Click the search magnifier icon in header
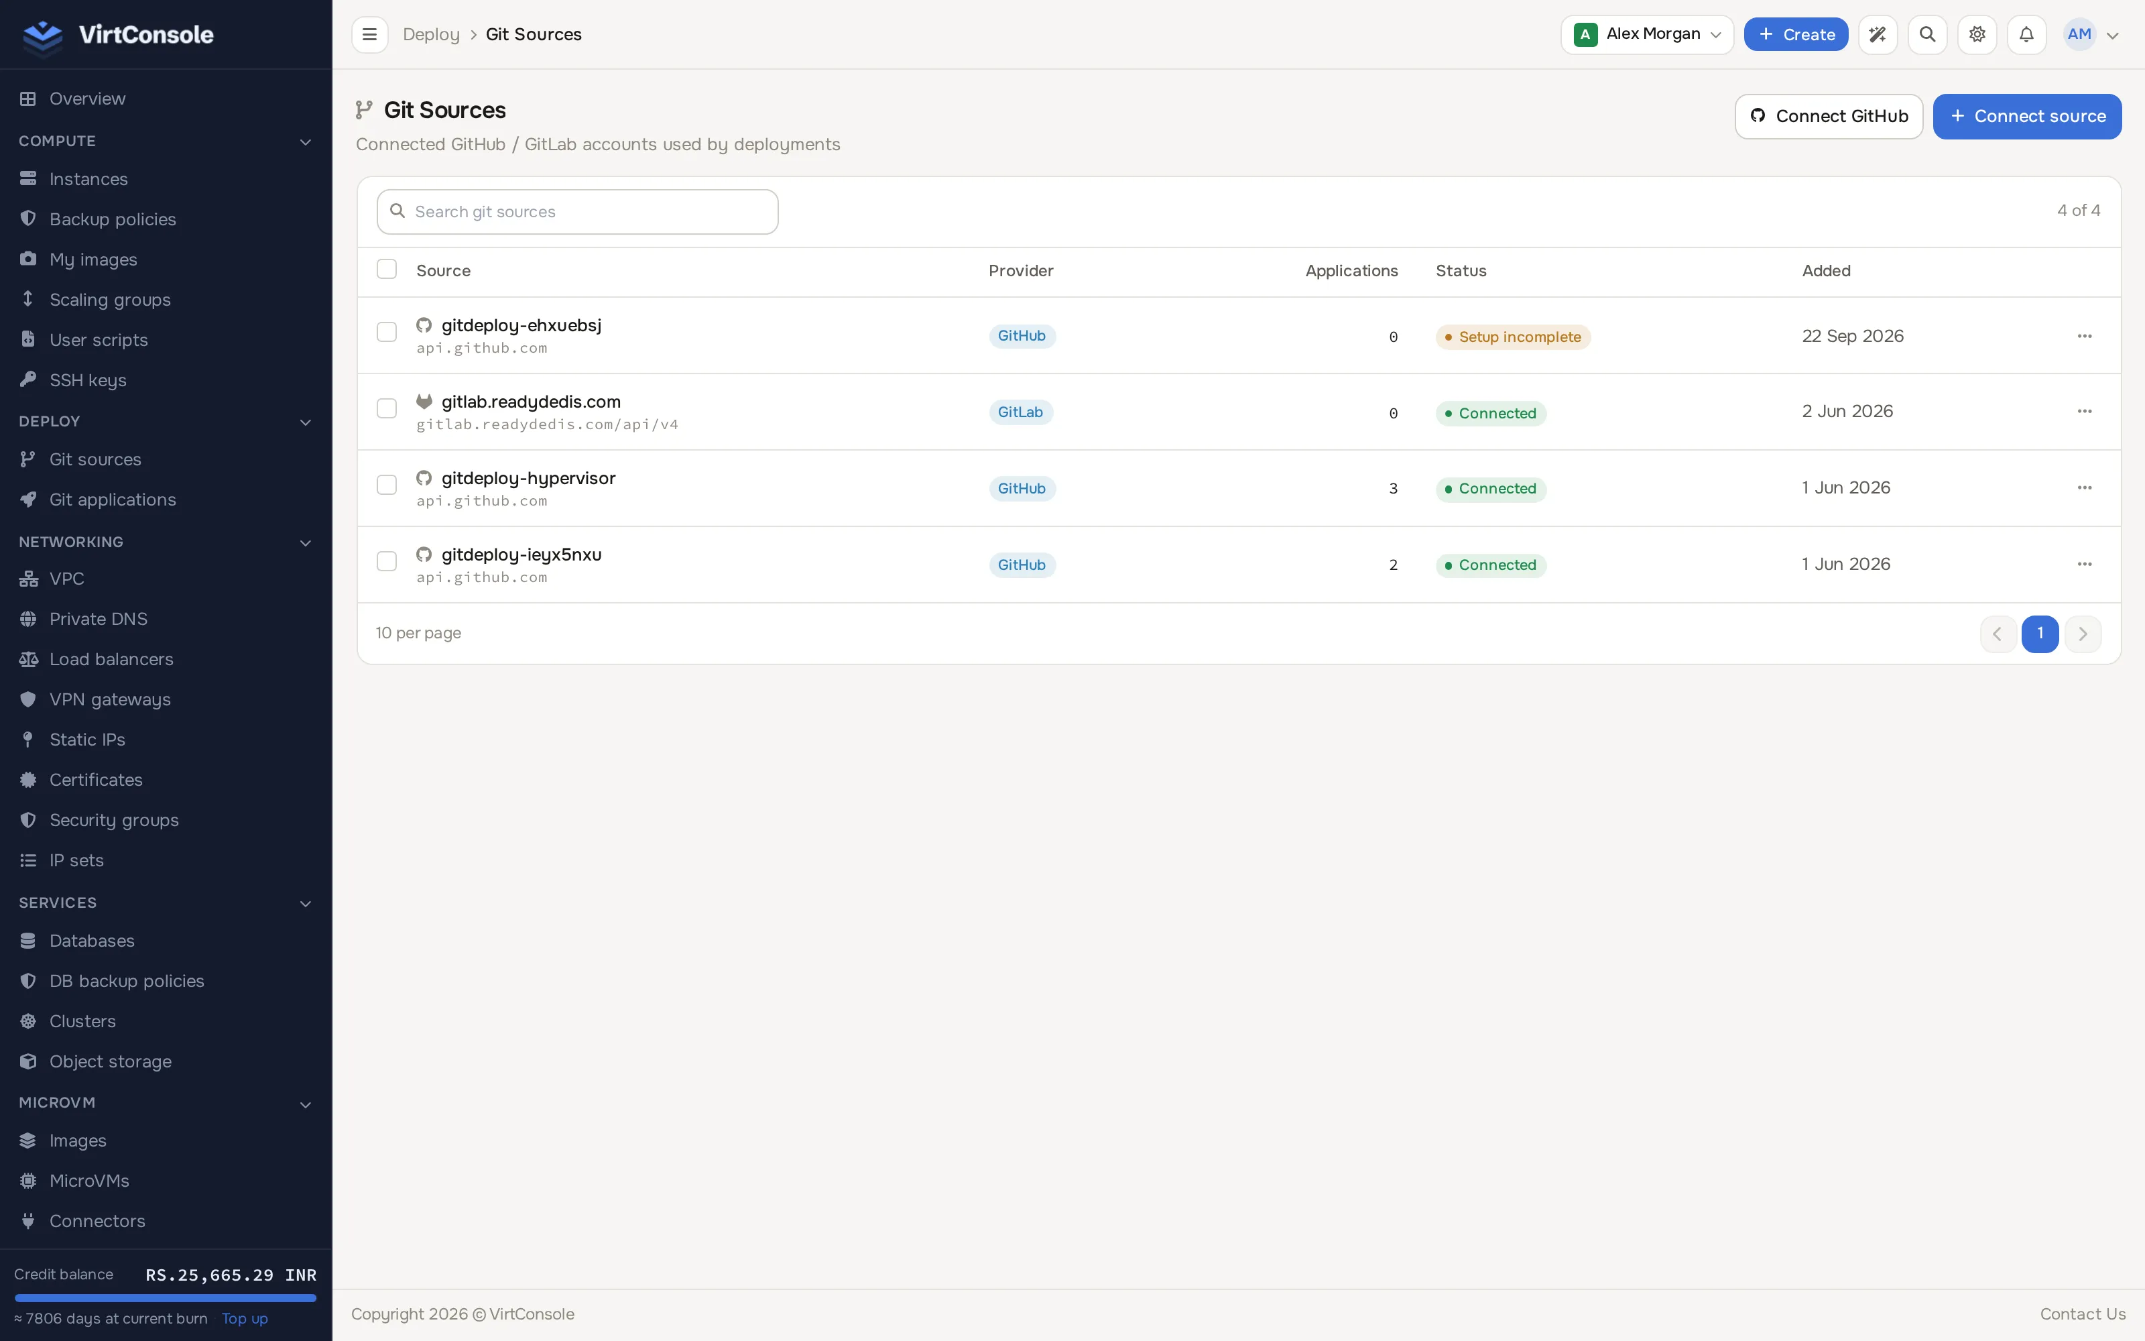Viewport: 2145px width, 1341px height. pyautogui.click(x=1927, y=35)
